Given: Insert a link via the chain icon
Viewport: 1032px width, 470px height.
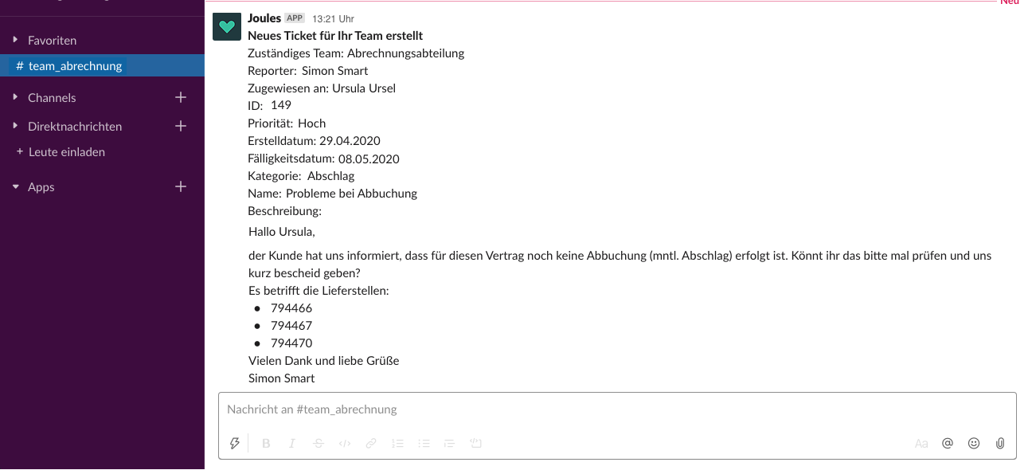Looking at the screenshot, I should 371,444.
